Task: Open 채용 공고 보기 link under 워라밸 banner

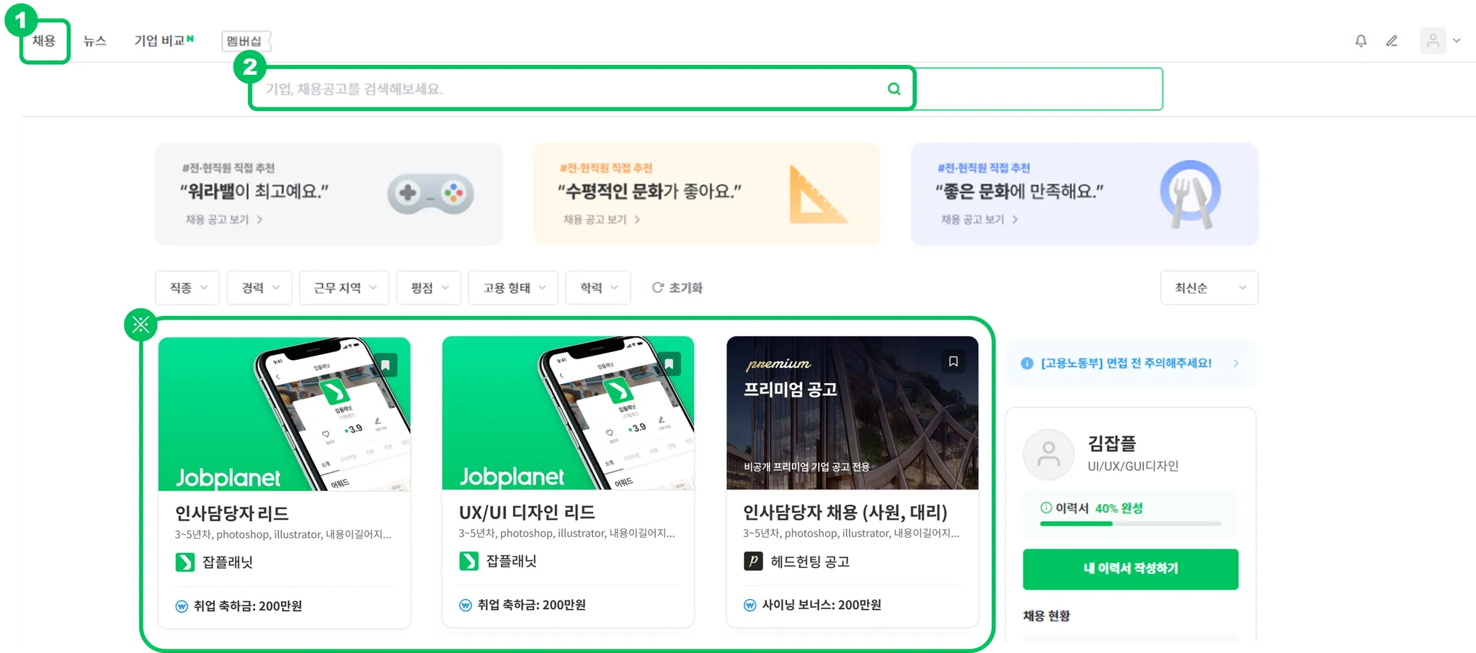Action: click(223, 220)
